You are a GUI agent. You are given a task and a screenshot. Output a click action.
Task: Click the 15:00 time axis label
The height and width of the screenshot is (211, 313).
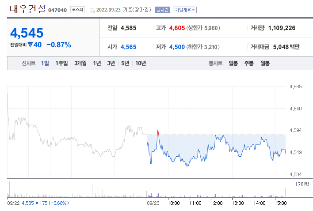pos(280,203)
